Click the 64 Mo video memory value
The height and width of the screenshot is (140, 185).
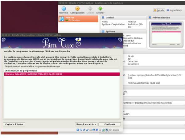coord(131,56)
